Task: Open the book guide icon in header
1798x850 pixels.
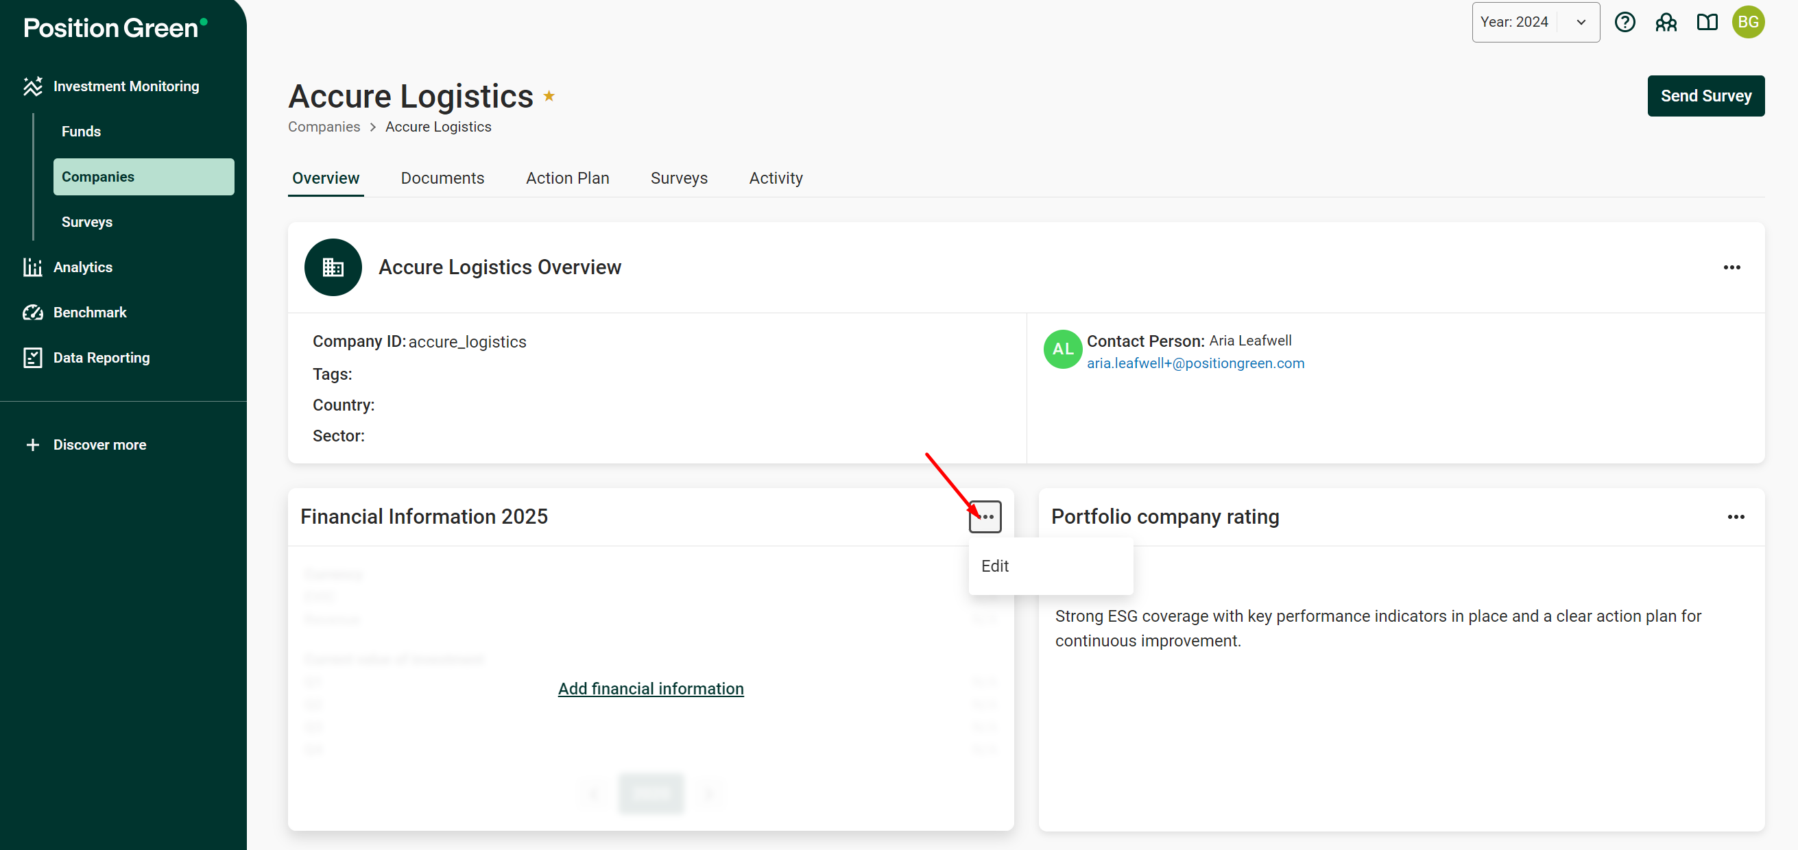Action: (x=1707, y=23)
